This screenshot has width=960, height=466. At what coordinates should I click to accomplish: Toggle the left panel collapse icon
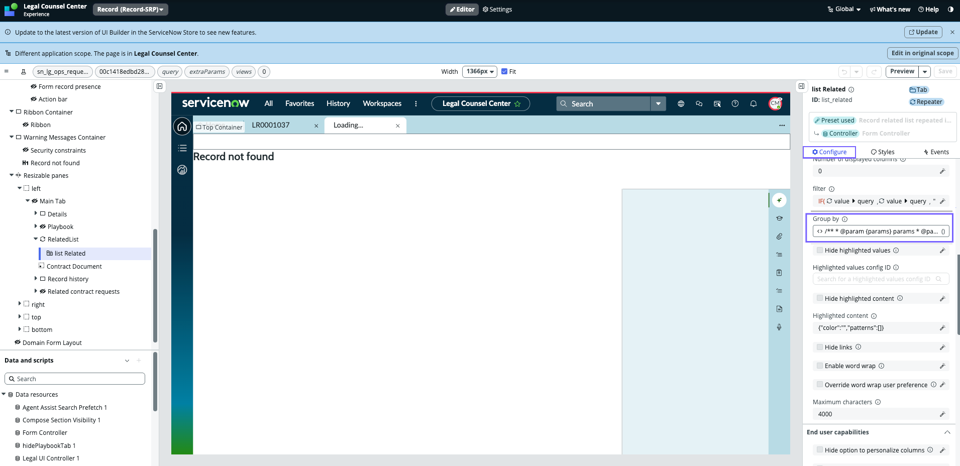(159, 86)
